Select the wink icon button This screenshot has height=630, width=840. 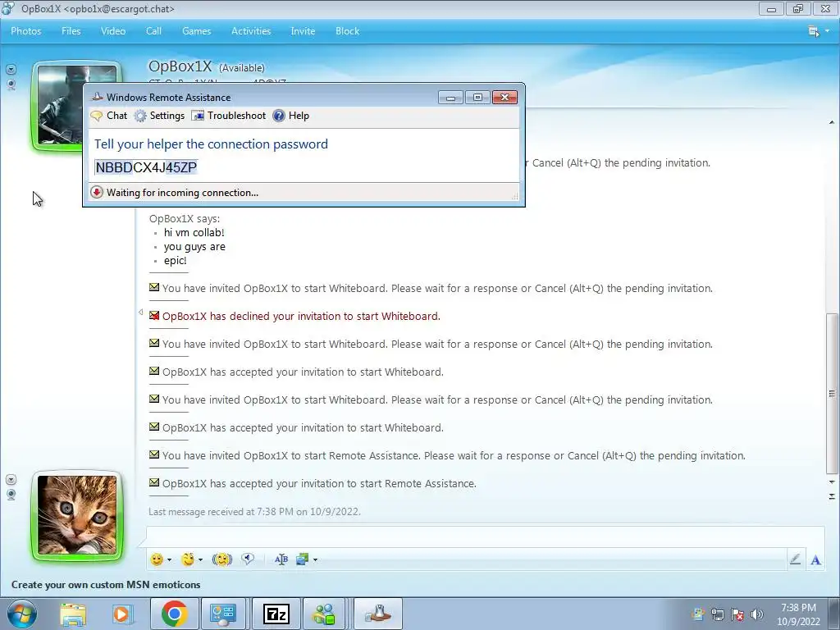click(188, 559)
